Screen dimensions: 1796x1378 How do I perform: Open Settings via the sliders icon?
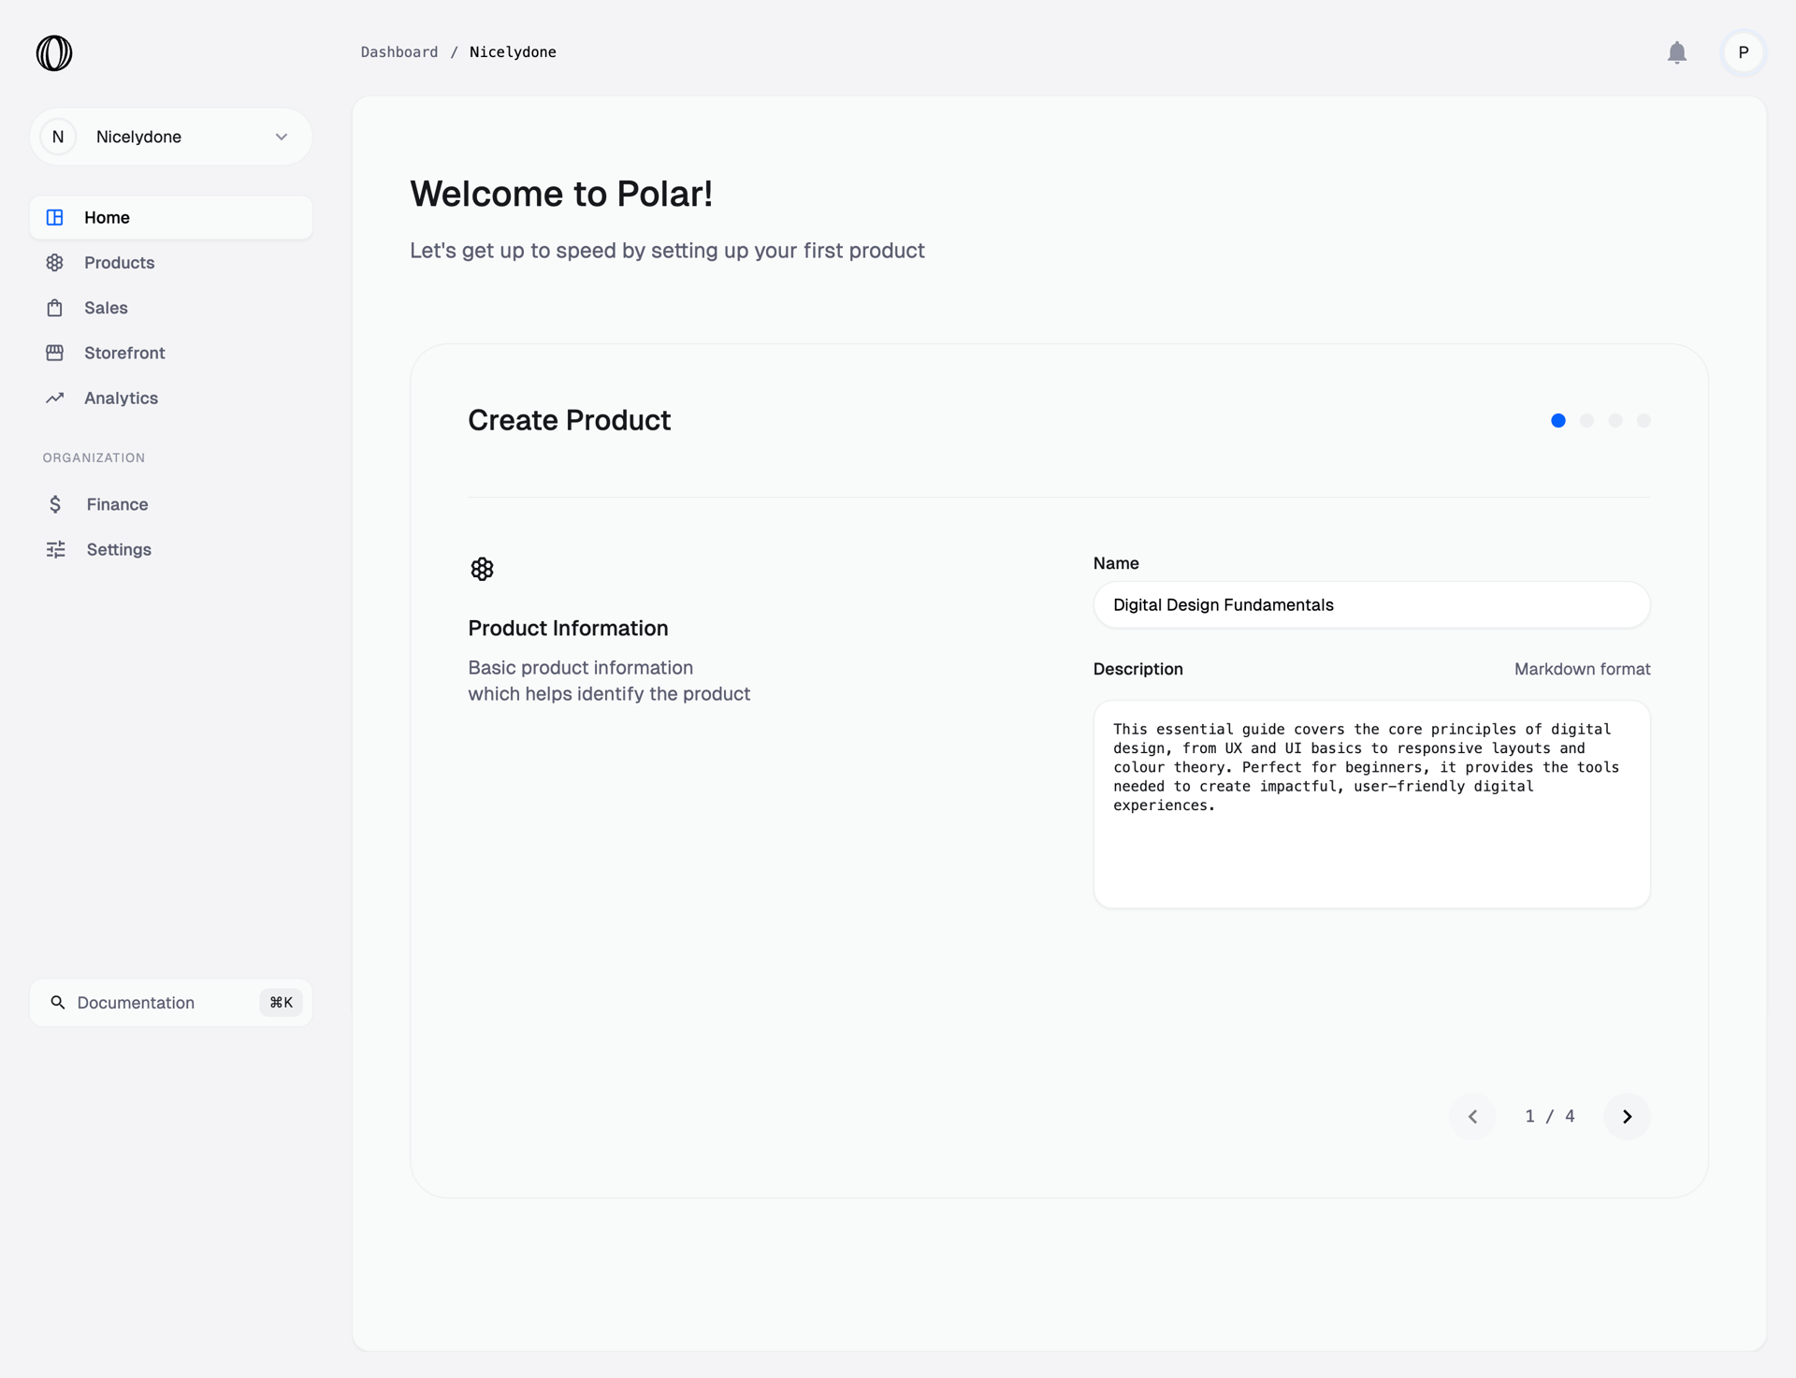(x=55, y=549)
